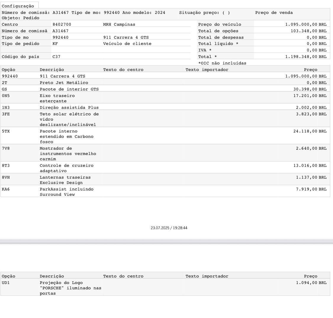Click the price '2.640,00 BRL'
The image size is (333, 318).
[x=311, y=148]
